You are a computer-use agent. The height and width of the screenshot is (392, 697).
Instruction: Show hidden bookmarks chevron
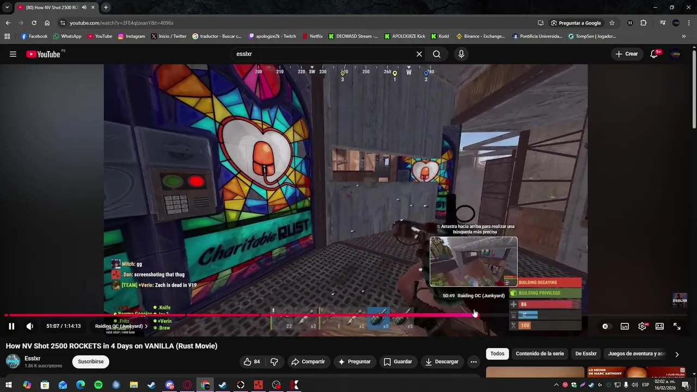[x=684, y=36]
